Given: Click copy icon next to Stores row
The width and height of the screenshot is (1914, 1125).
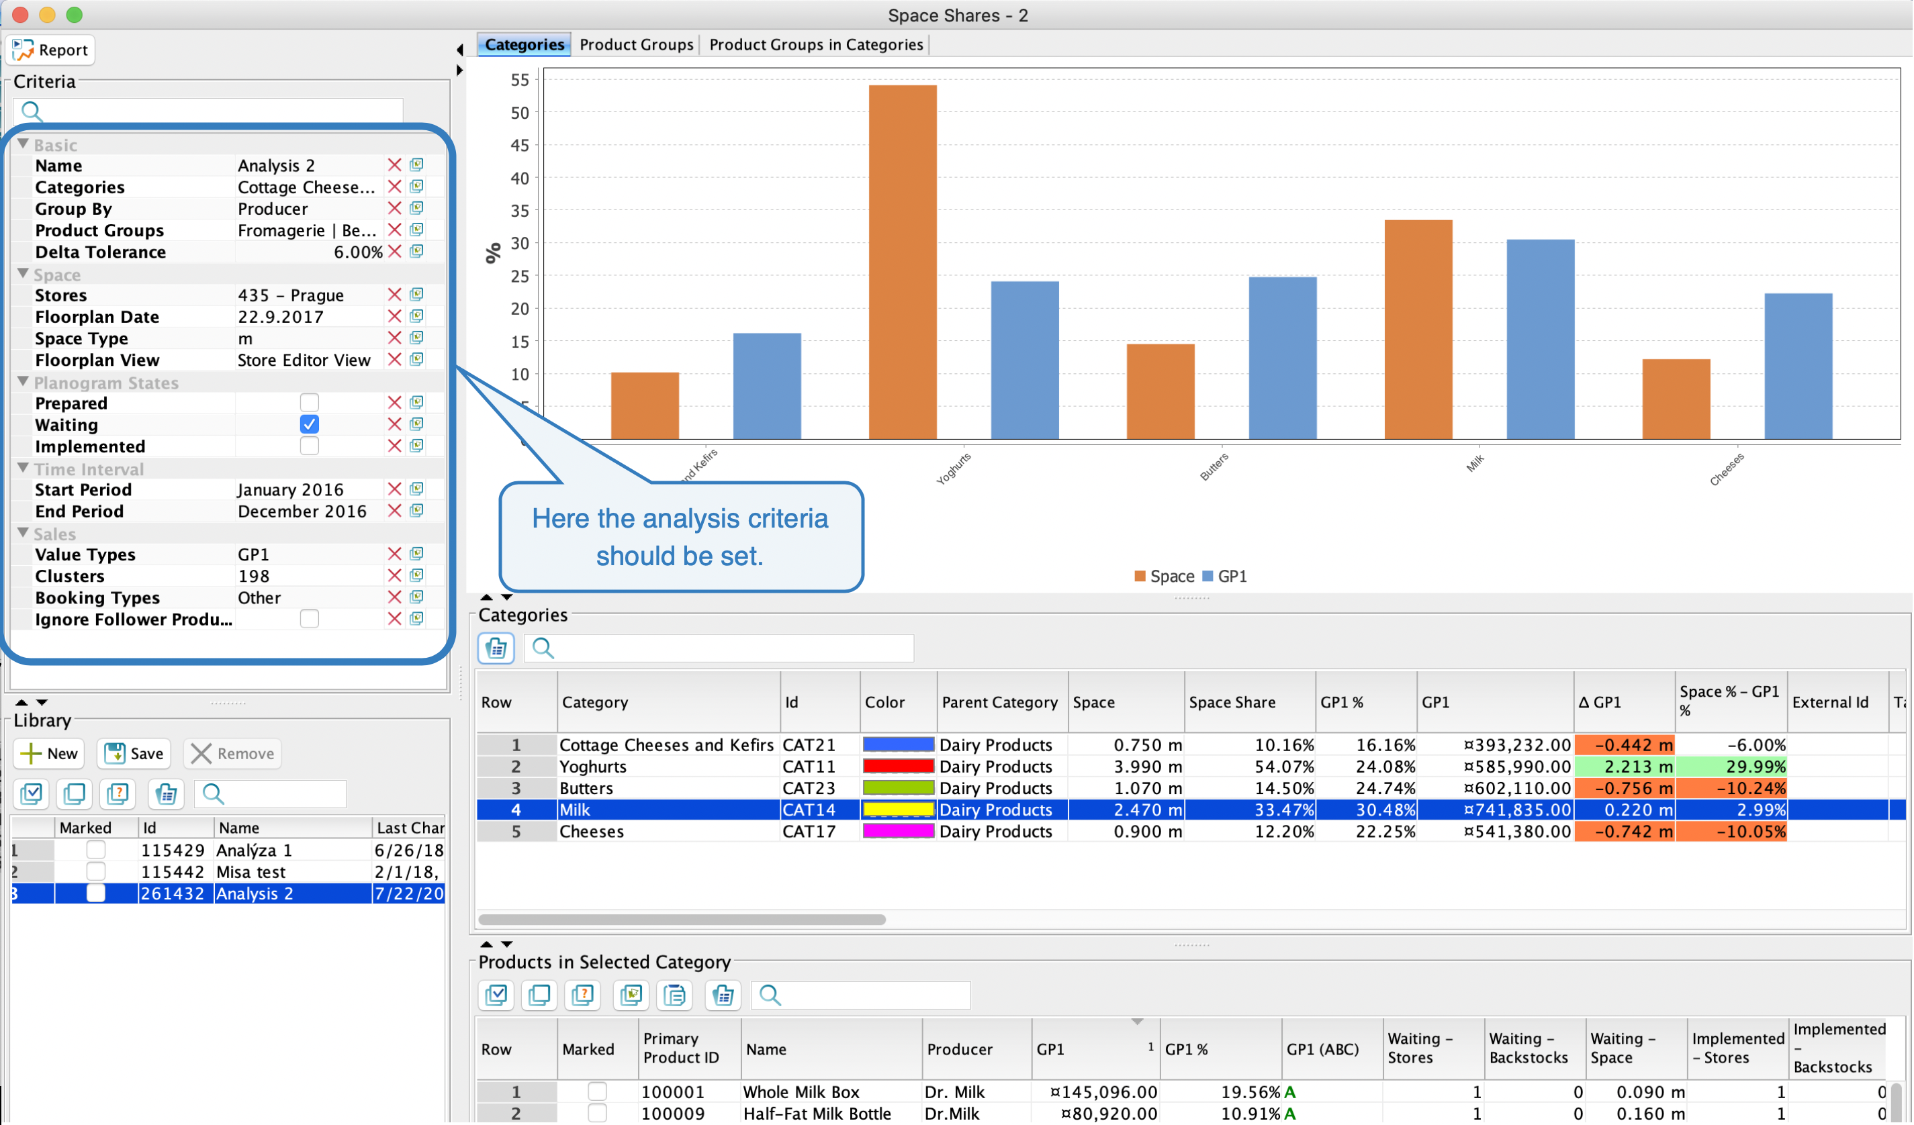Looking at the screenshot, I should [x=416, y=295].
